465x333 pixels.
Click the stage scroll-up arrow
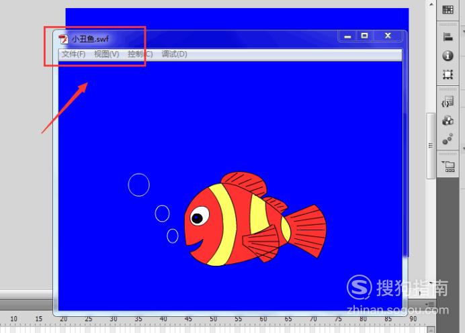(431, 4)
